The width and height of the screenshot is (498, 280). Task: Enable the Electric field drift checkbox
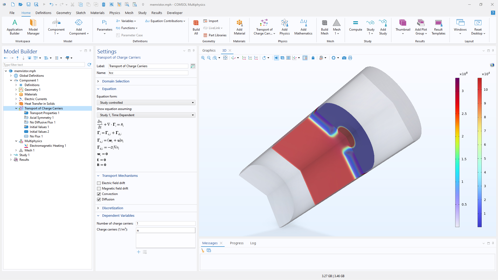coord(99,183)
